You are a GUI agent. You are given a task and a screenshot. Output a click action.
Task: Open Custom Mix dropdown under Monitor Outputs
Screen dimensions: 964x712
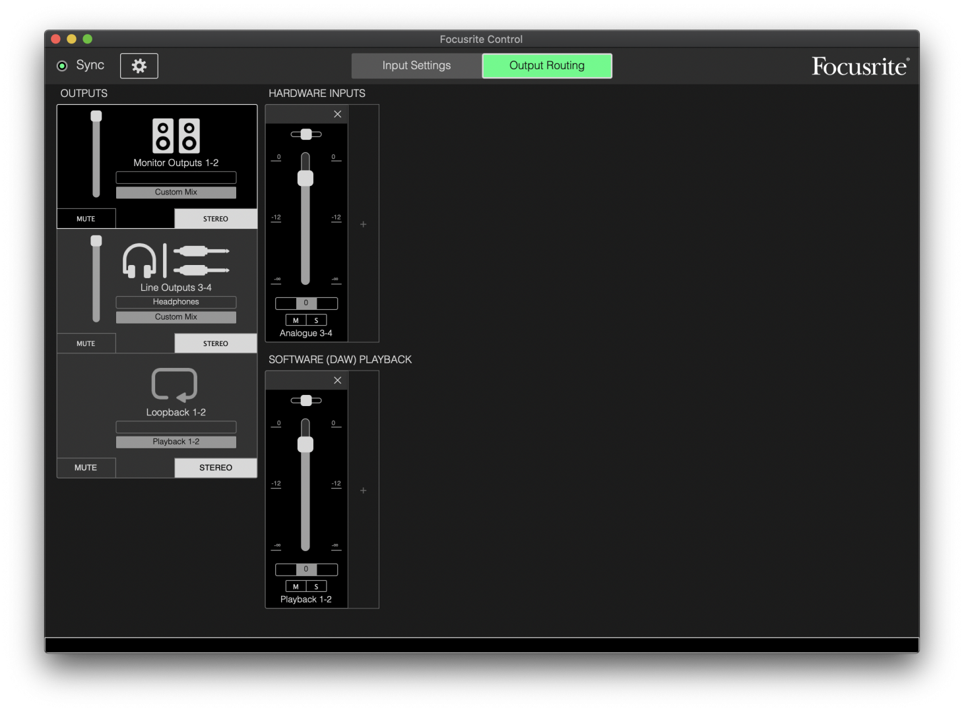[176, 193]
